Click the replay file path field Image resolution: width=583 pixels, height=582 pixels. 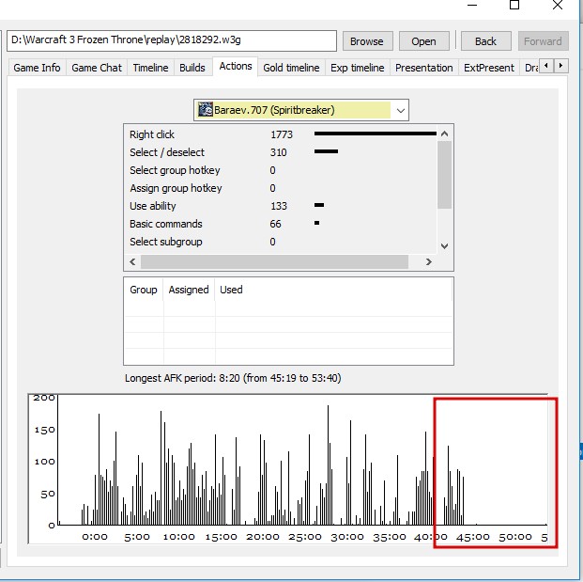click(172, 40)
